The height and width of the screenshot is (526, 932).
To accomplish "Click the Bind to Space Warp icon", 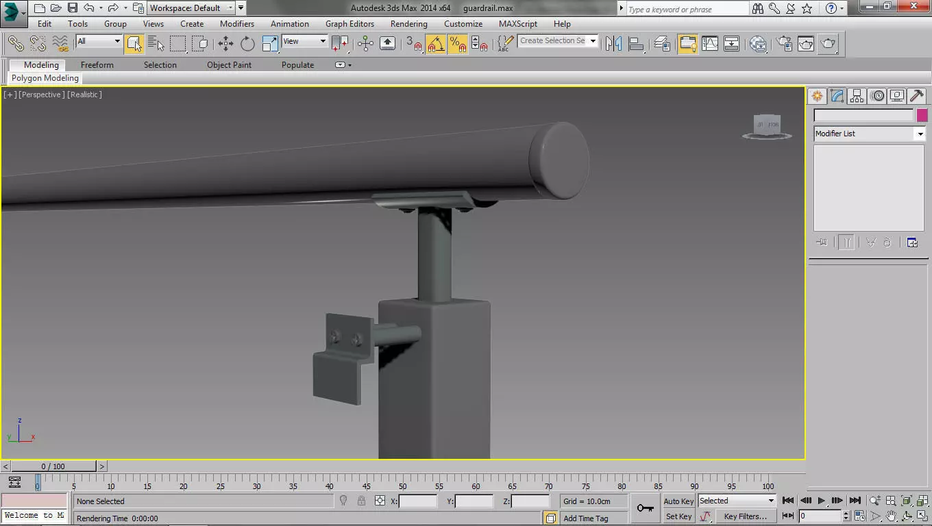I will coord(60,43).
